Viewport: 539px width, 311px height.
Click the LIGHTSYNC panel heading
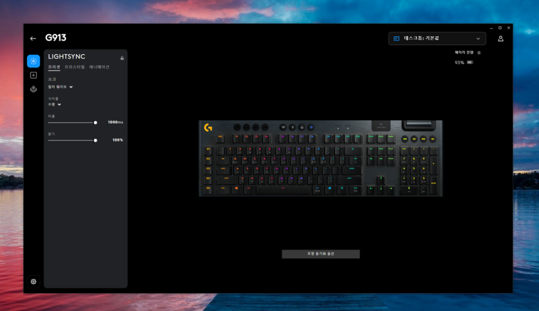click(x=67, y=57)
